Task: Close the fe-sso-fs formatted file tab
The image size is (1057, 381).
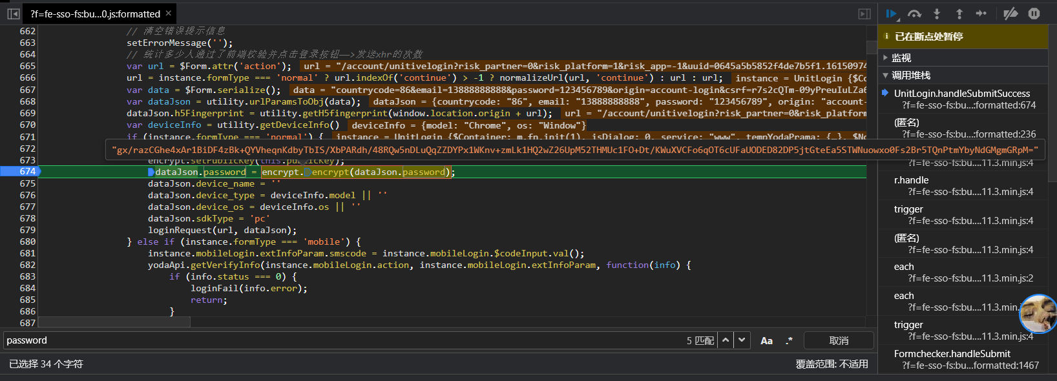Action: pos(169,13)
